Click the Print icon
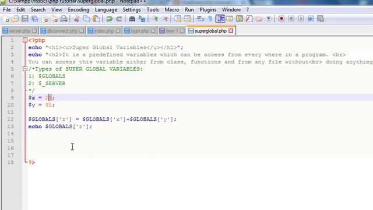Viewport: 373px width, 210px height. [64, 19]
